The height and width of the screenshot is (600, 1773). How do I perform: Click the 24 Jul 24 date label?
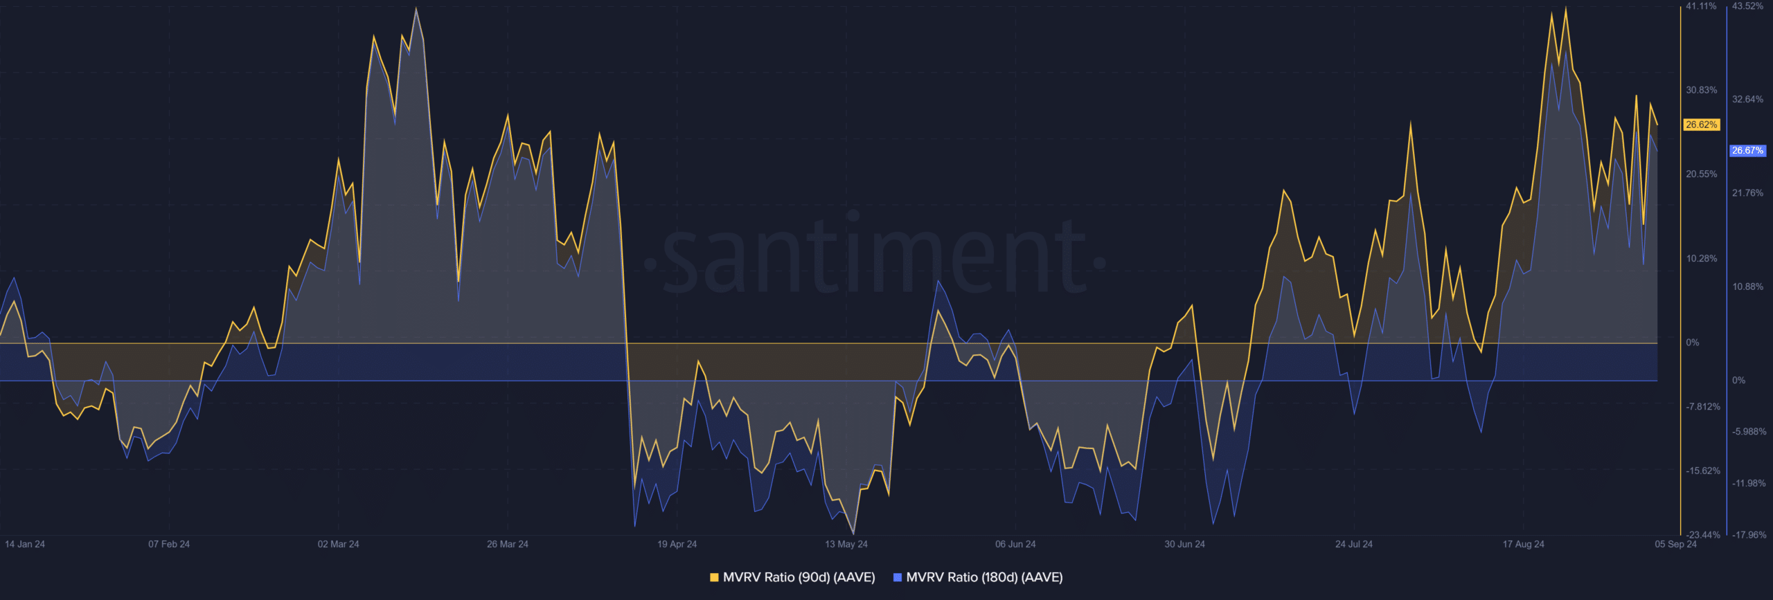[1354, 544]
